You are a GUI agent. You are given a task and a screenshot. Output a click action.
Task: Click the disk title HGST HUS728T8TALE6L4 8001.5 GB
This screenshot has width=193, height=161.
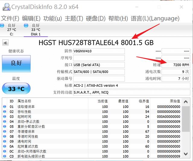[96, 43]
